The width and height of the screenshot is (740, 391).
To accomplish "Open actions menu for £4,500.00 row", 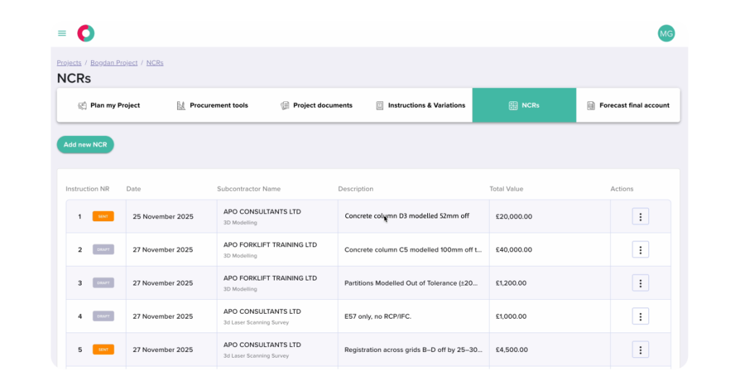I will click(x=640, y=350).
